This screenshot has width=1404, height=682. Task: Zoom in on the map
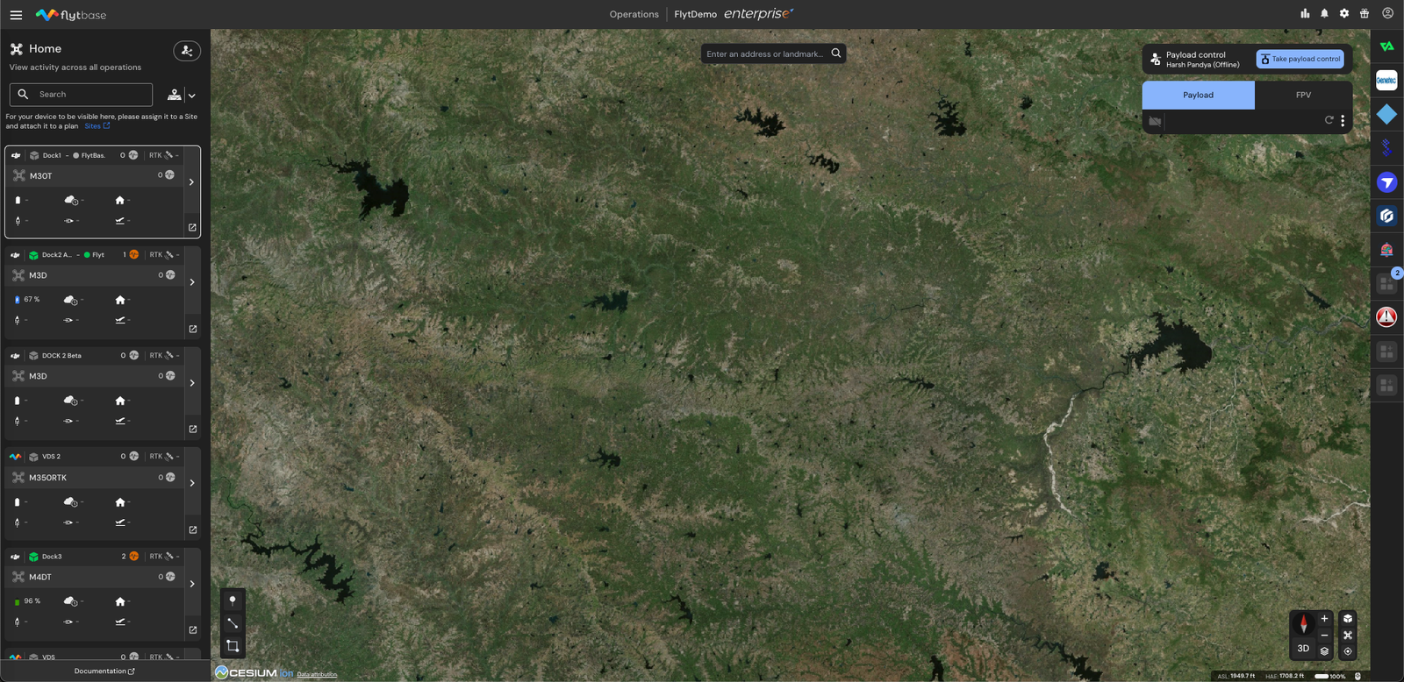pos(1324,619)
